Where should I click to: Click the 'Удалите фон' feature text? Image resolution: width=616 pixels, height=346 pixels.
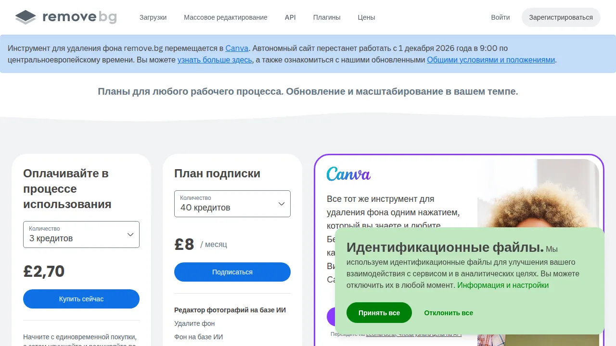point(194,323)
